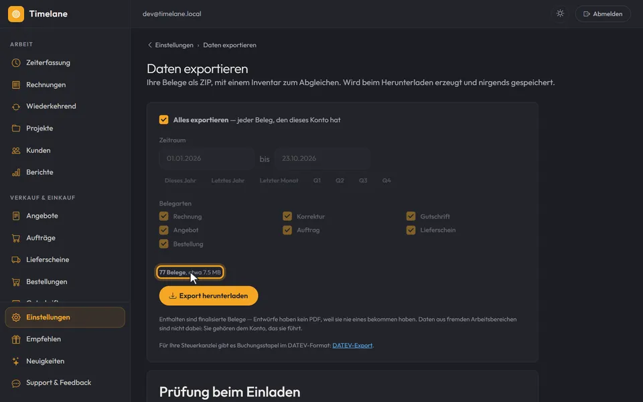Click the Einstellungen breadcrumb link
The width and height of the screenshot is (643, 402).
point(174,45)
